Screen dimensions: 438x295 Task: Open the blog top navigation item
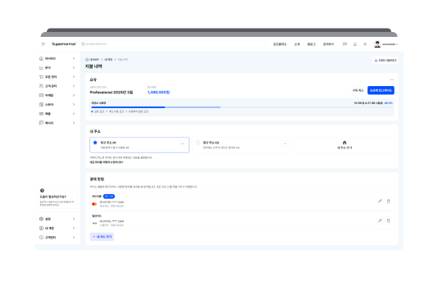pos(311,44)
